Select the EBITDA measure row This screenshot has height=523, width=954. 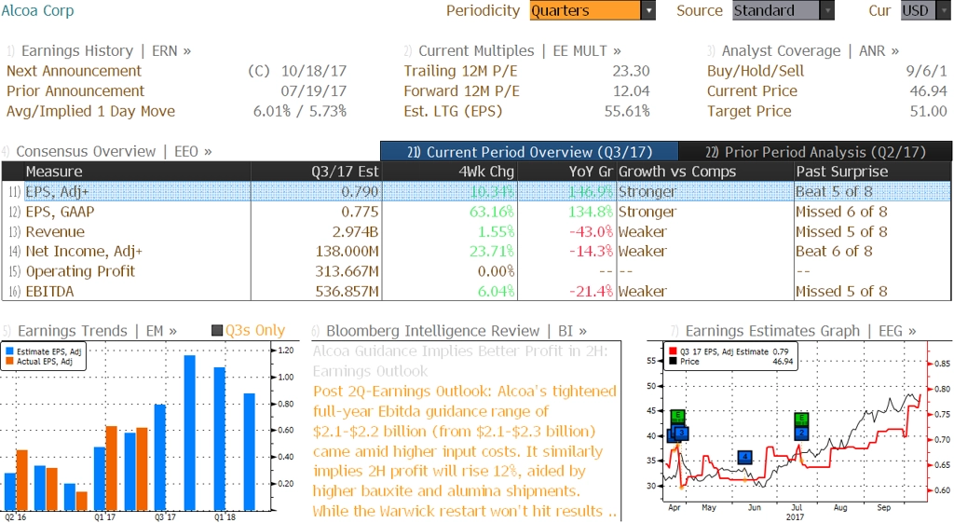click(x=476, y=292)
